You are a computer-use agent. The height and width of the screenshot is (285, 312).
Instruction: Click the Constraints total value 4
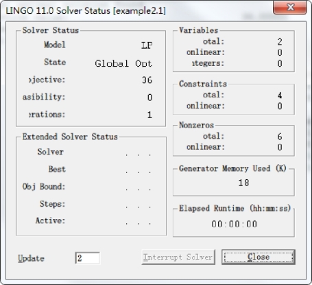click(x=280, y=95)
